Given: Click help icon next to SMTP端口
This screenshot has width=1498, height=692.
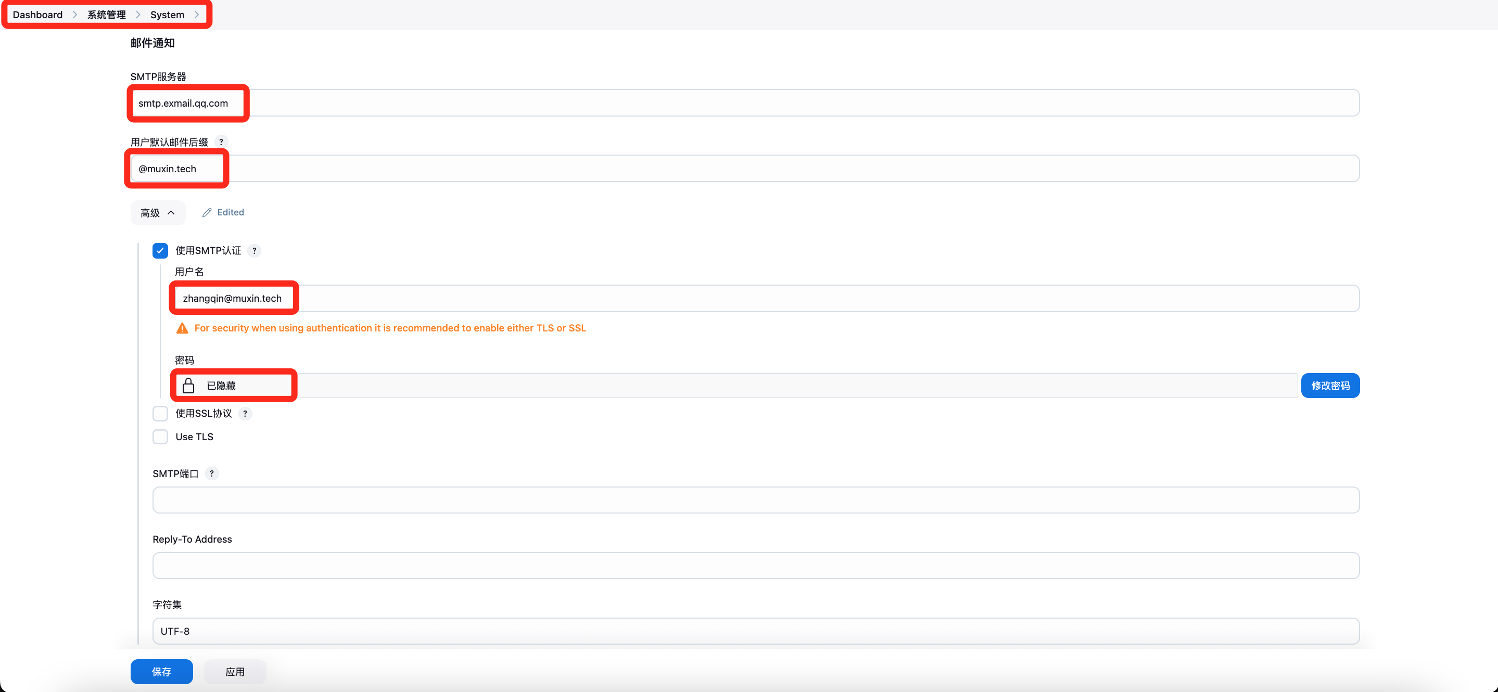Looking at the screenshot, I should [x=212, y=473].
